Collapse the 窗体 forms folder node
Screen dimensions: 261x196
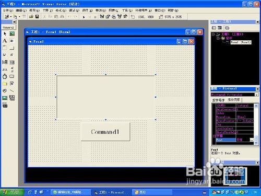click(x=218, y=38)
